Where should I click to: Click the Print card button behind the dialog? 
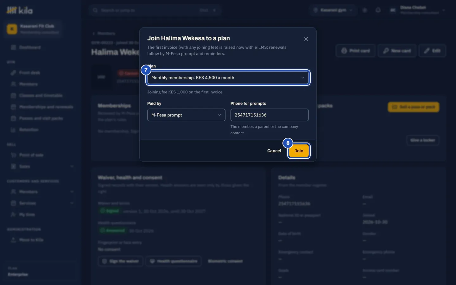point(355,51)
